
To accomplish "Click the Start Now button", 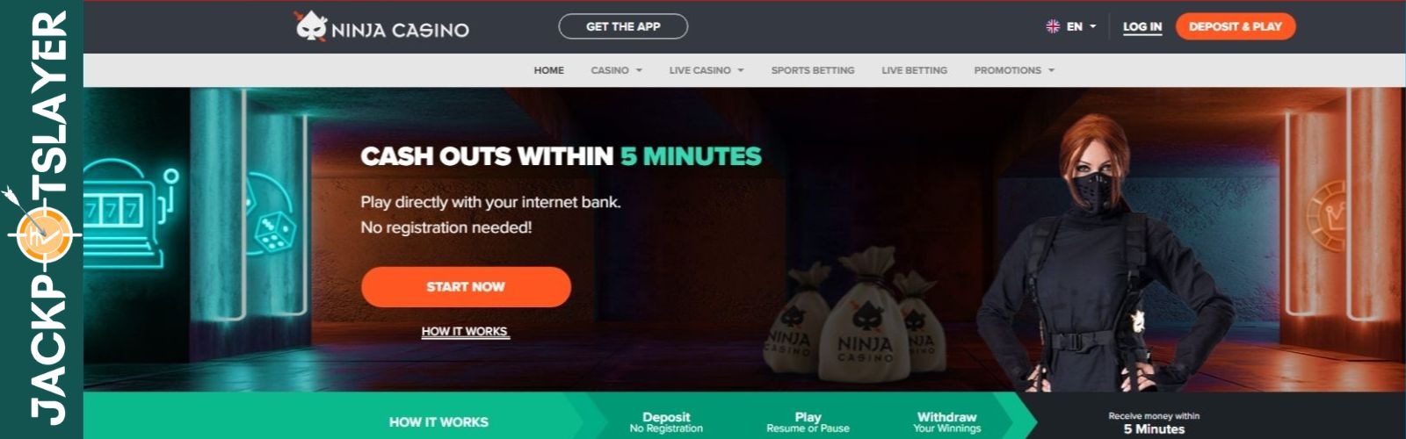I will (x=466, y=287).
